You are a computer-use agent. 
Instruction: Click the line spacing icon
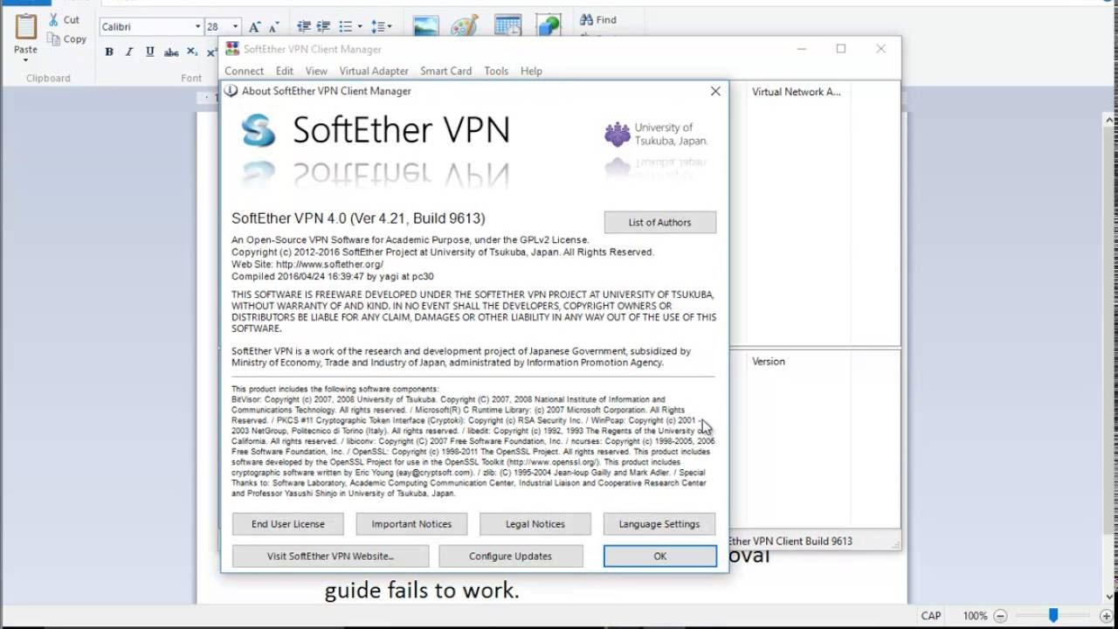pos(378,27)
